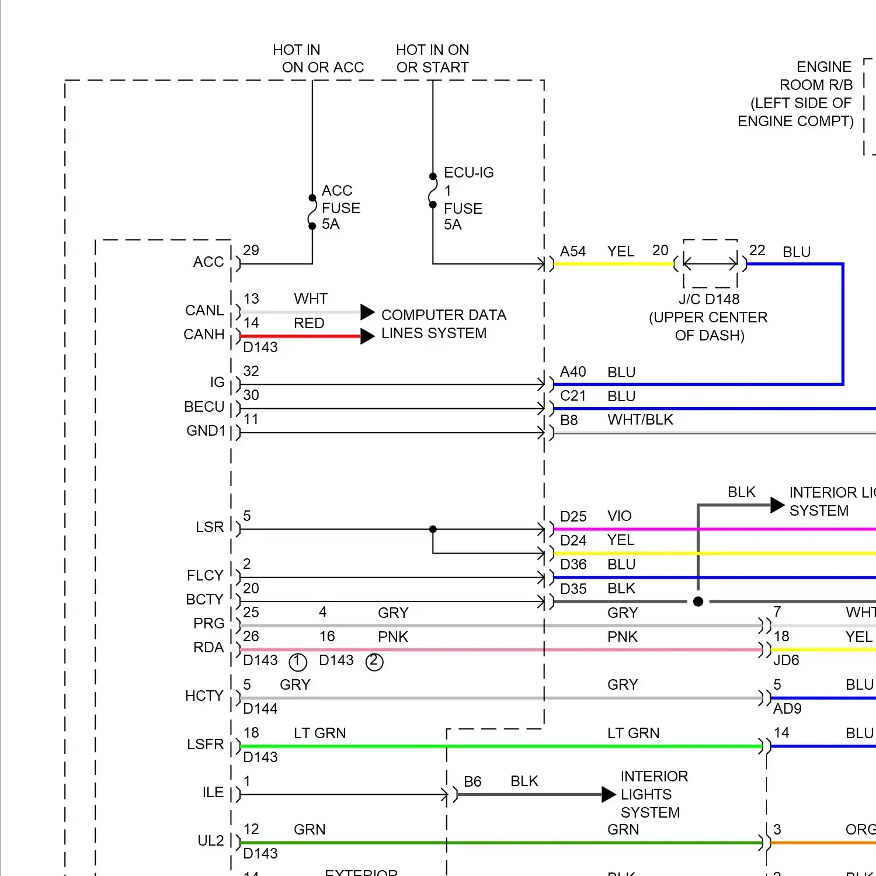Click the GRN label beside pin 12
Screen dimensions: 876x876
click(x=310, y=829)
